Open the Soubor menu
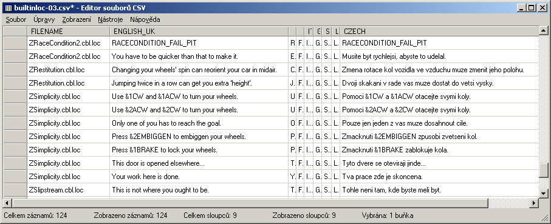The image size is (551, 224). [x=16, y=19]
